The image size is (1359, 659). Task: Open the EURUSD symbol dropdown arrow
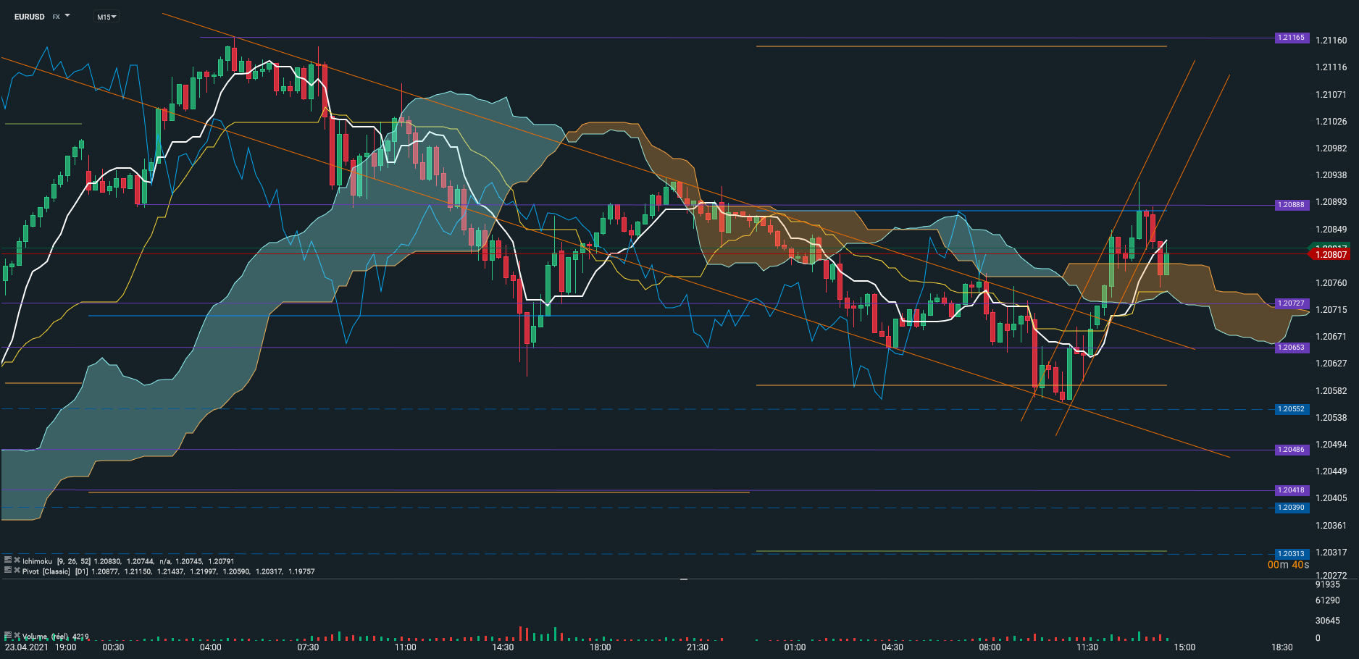point(67,15)
